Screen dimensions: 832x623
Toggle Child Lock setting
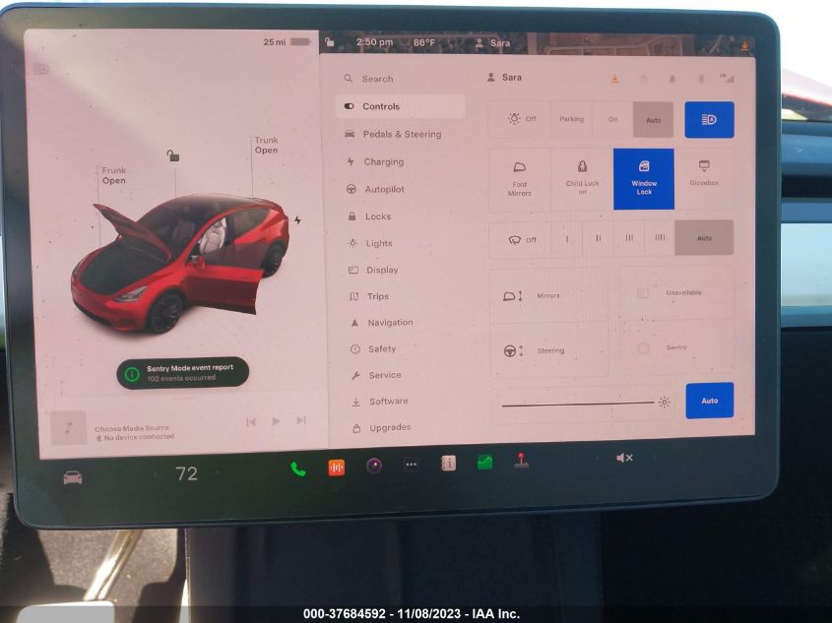pyautogui.click(x=582, y=178)
